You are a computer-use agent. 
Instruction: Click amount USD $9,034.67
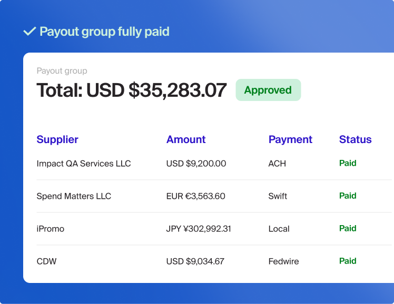[x=195, y=261]
